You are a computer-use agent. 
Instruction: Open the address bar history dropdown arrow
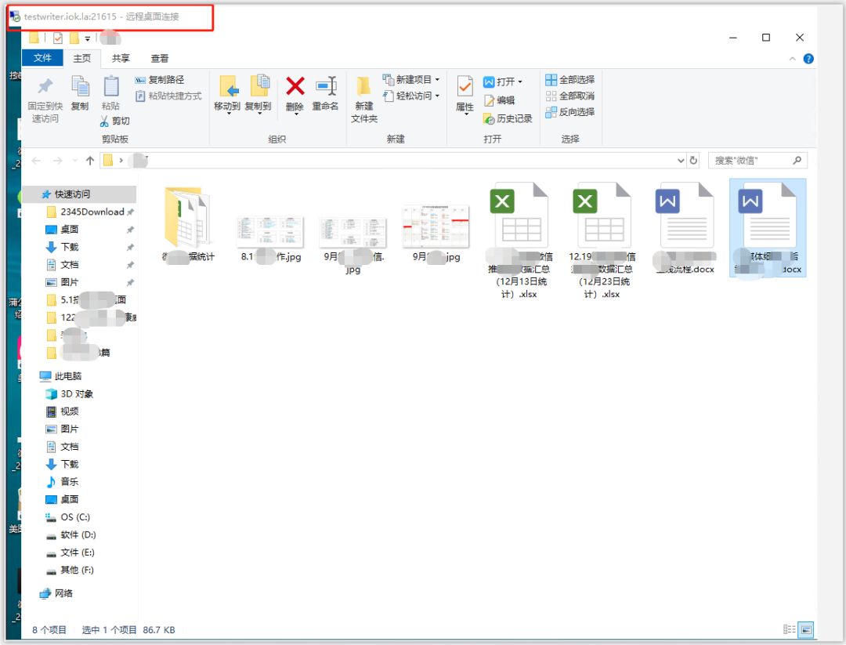tap(681, 161)
